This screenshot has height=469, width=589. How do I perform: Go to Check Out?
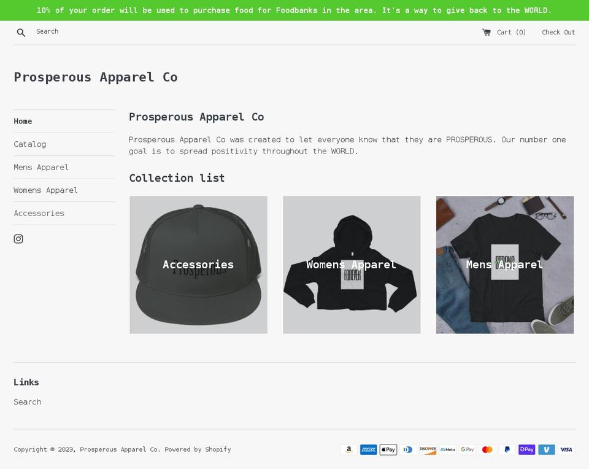coord(558,33)
